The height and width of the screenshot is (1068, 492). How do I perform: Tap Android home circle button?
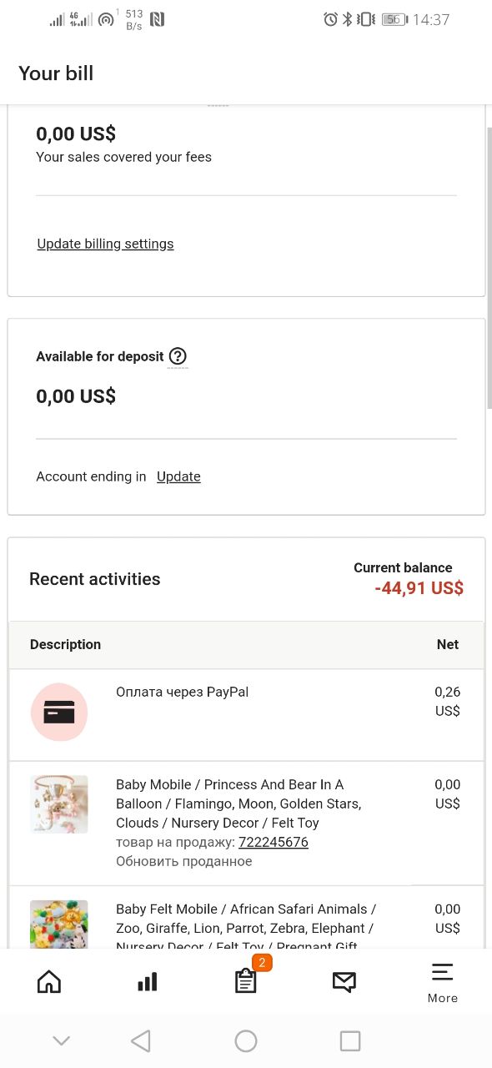(246, 1040)
